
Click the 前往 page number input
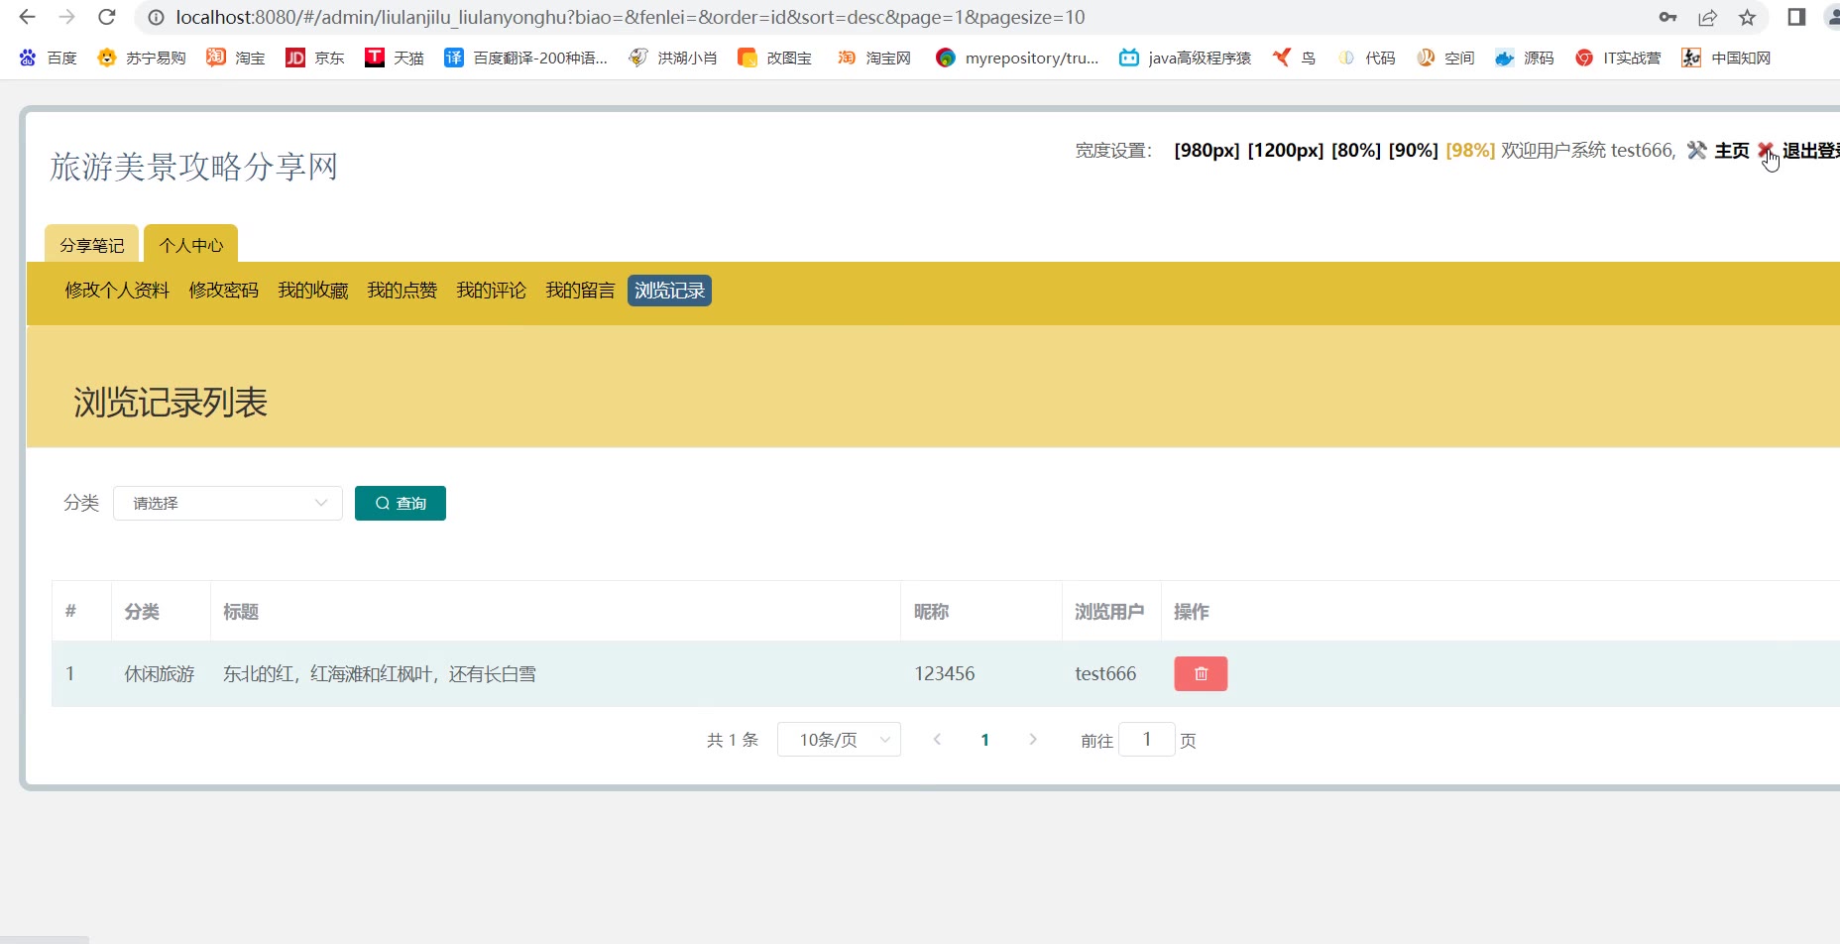pyautogui.click(x=1147, y=740)
